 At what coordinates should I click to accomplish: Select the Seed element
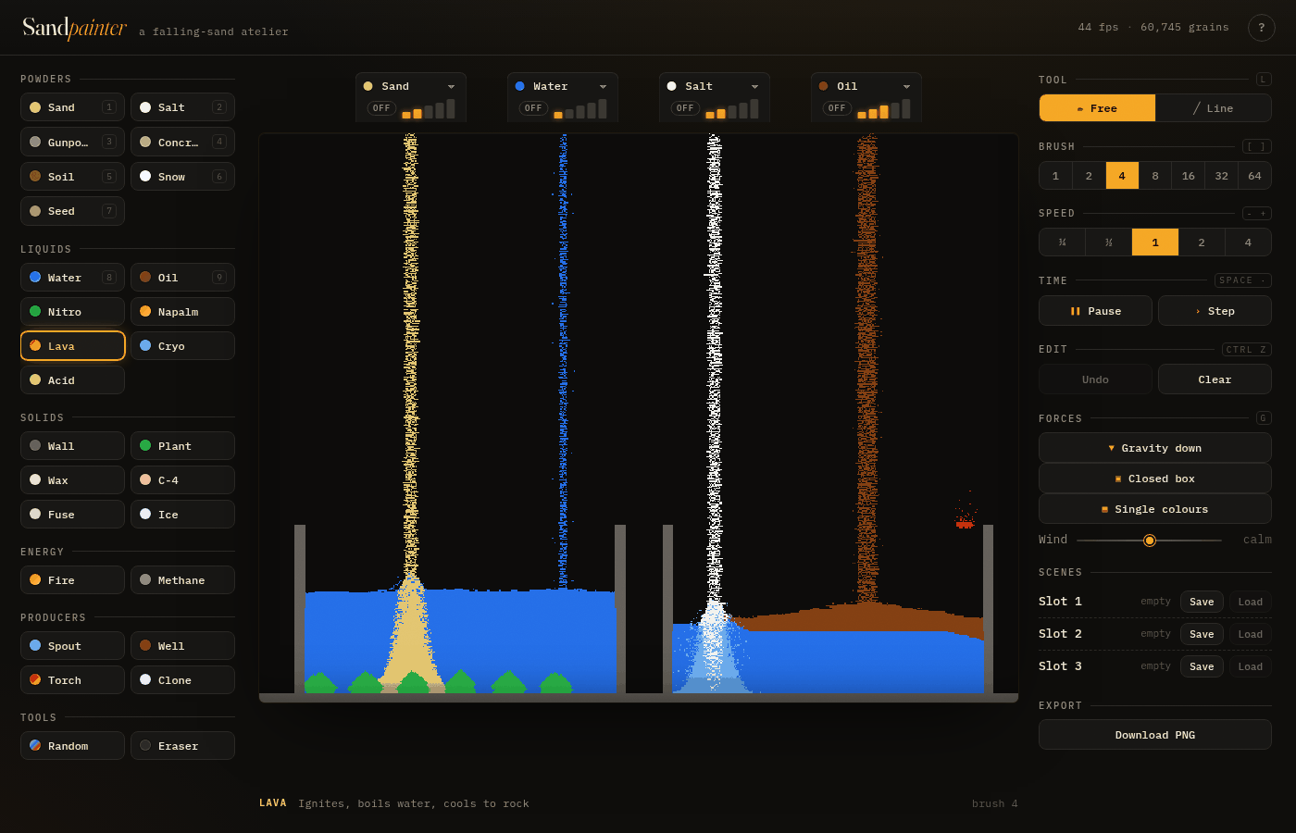coord(72,211)
